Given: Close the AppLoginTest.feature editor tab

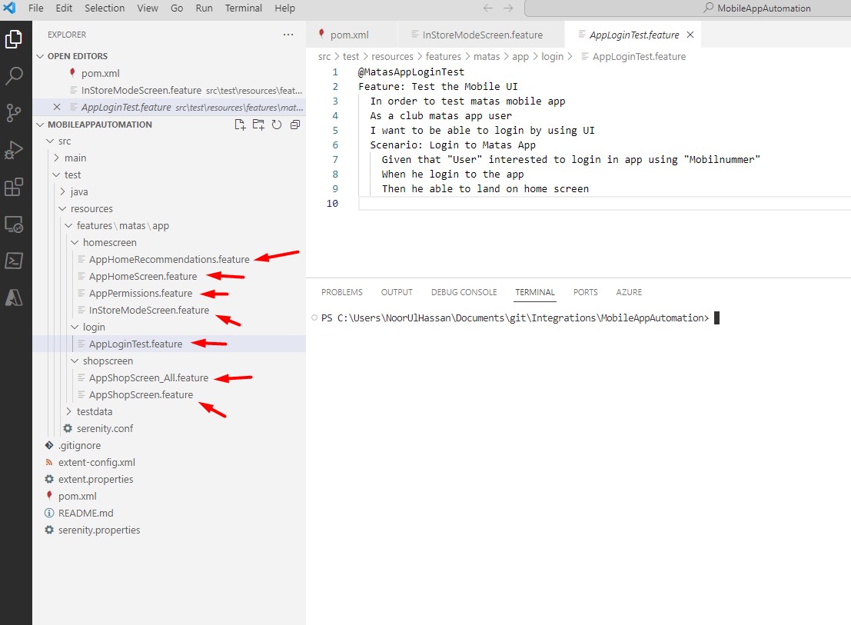Looking at the screenshot, I should (690, 35).
